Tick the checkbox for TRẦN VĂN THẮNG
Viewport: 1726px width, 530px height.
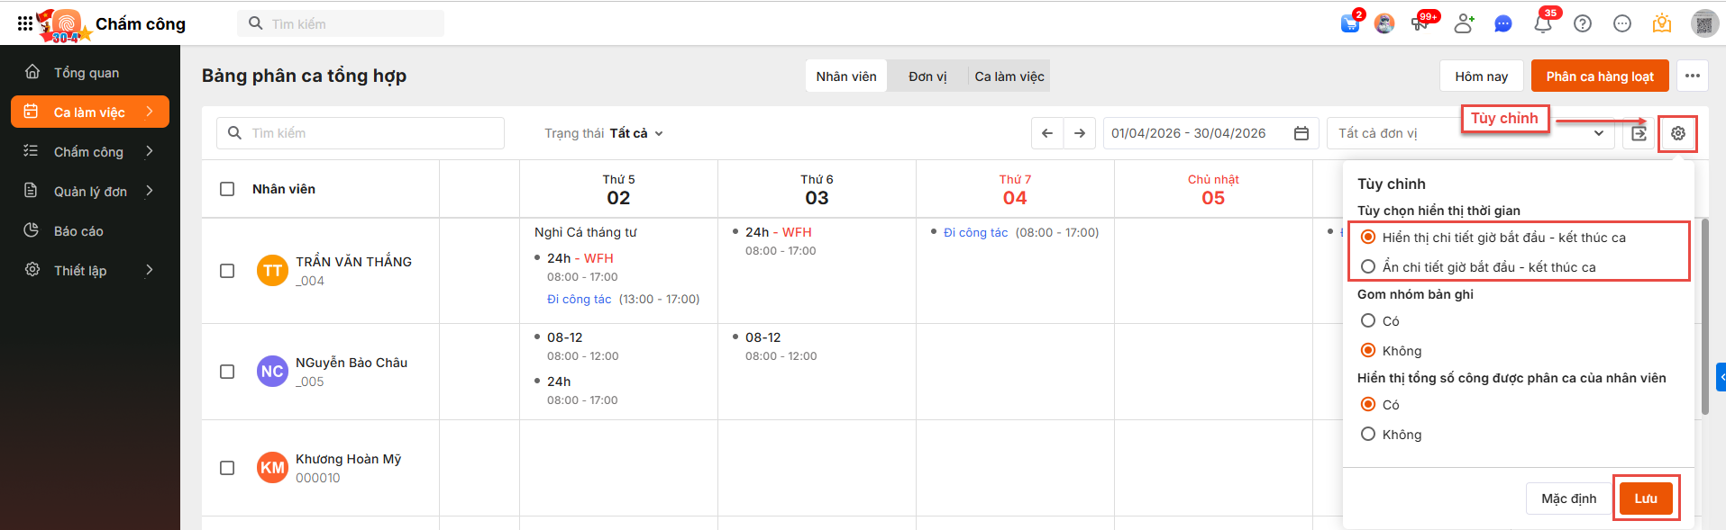coord(227,271)
